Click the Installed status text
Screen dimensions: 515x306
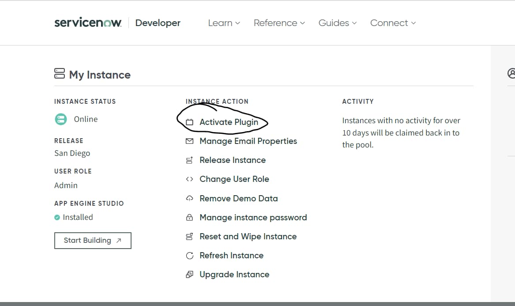tap(78, 217)
